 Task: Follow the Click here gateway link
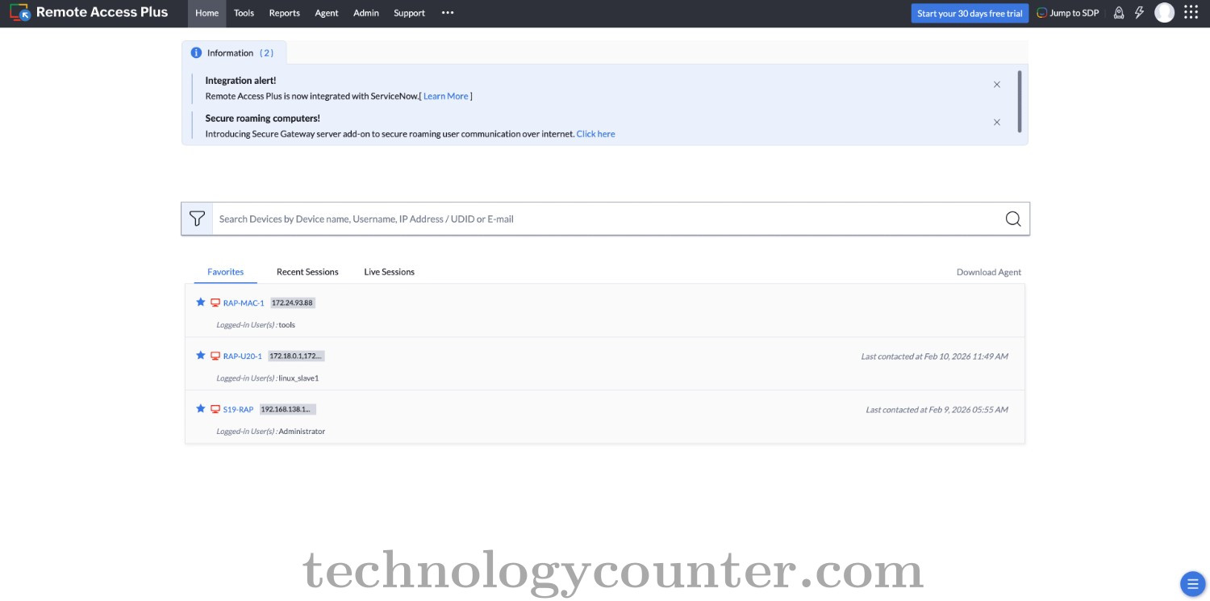click(595, 134)
